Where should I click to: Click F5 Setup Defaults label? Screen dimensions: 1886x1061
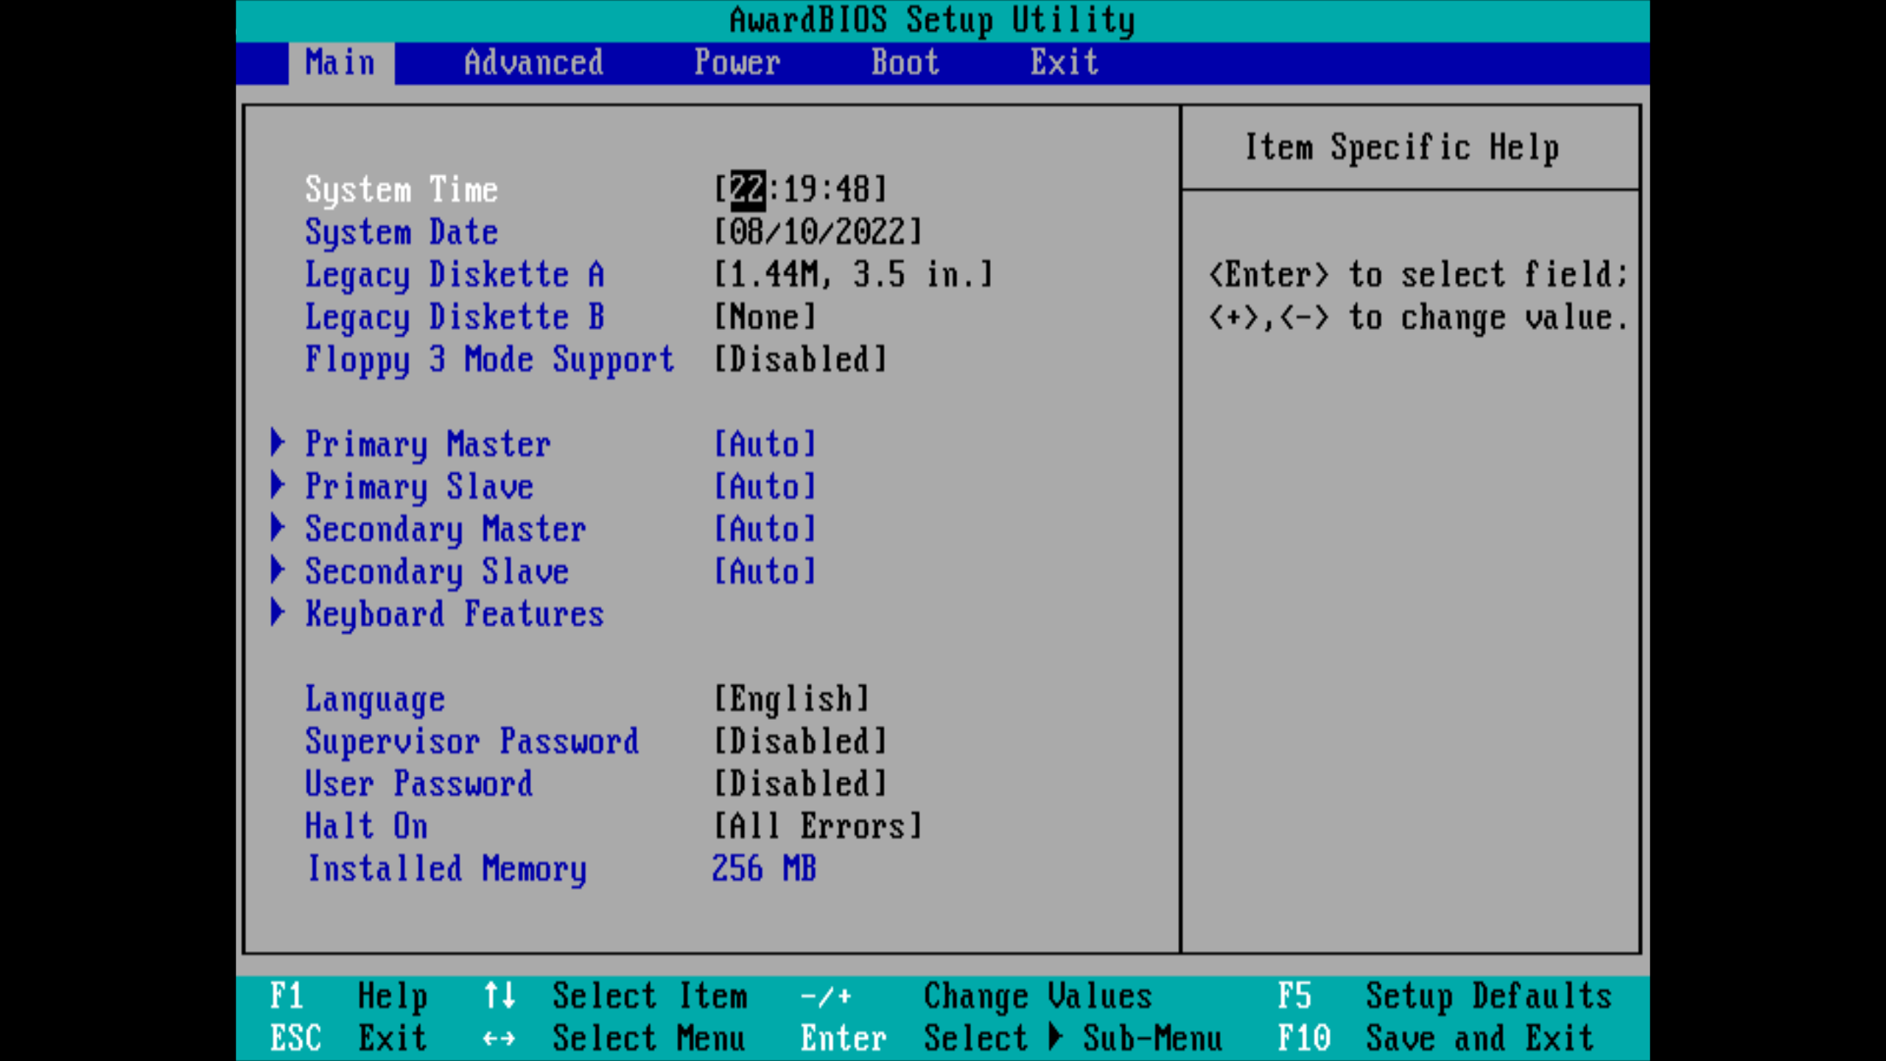[1488, 995]
